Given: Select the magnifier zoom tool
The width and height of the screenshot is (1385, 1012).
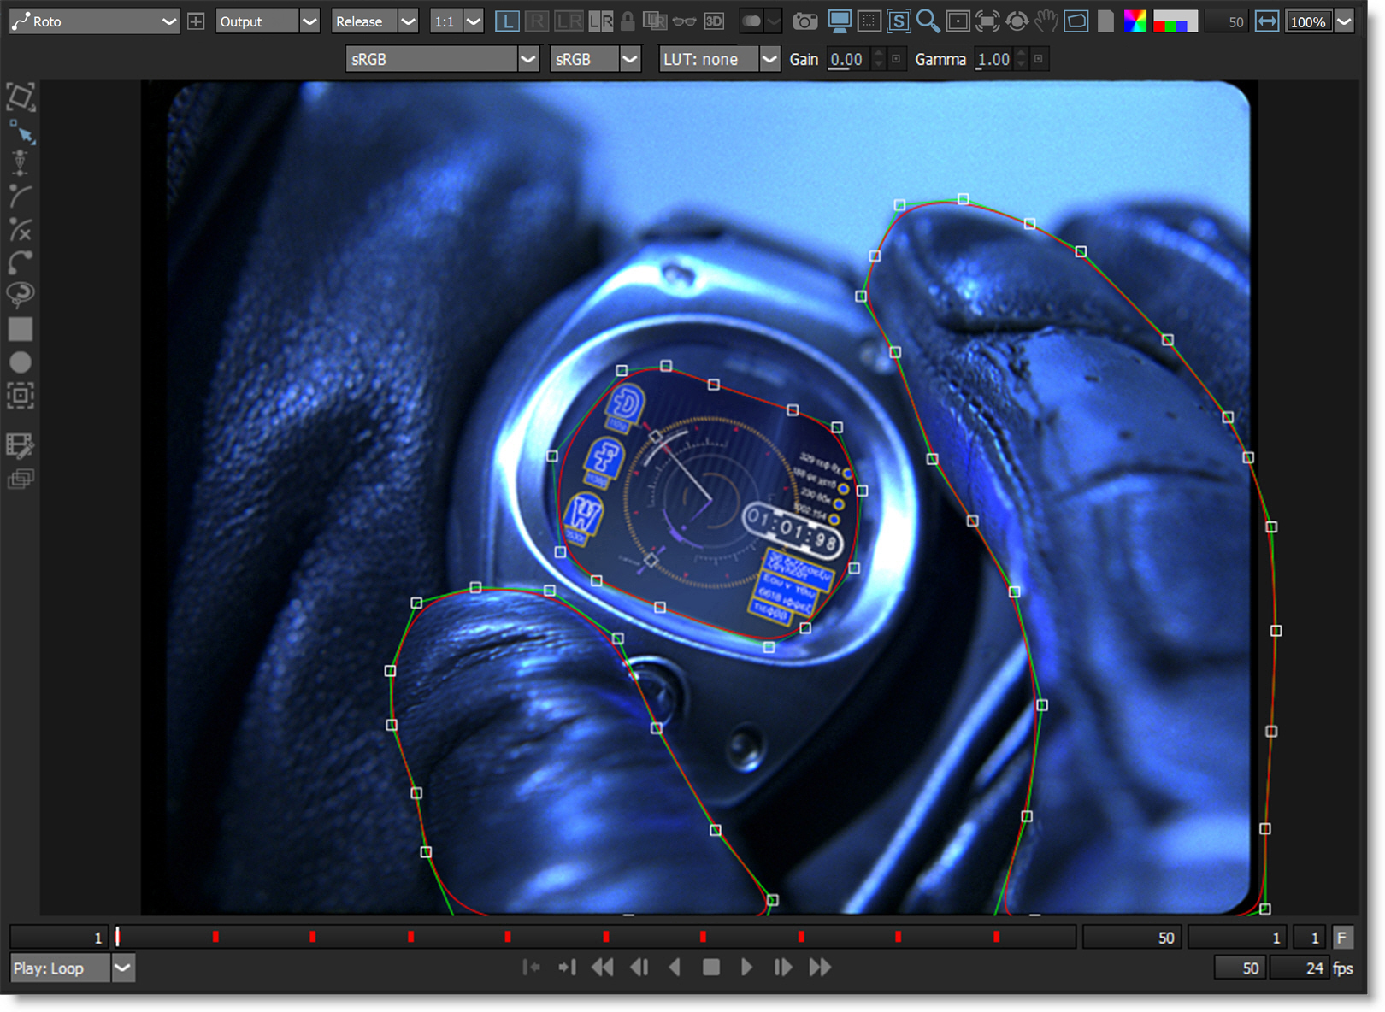Looking at the screenshot, I should tap(928, 21).
